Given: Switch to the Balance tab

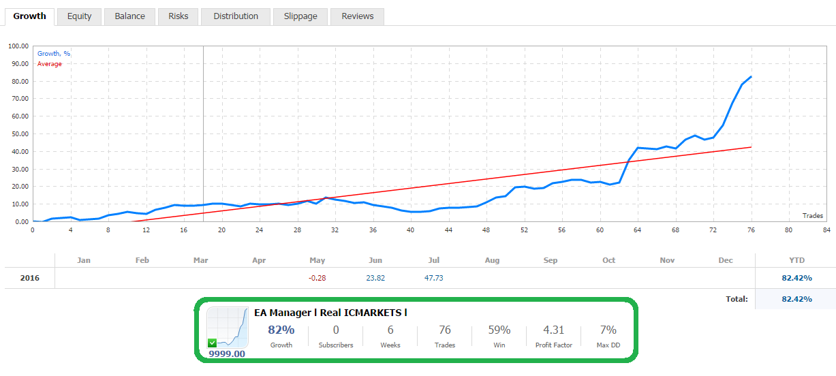Looking at the screenshot, I should [129, 16].
